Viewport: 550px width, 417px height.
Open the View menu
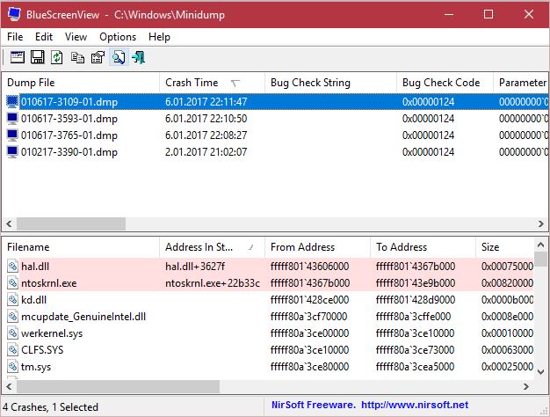(76, 37)
